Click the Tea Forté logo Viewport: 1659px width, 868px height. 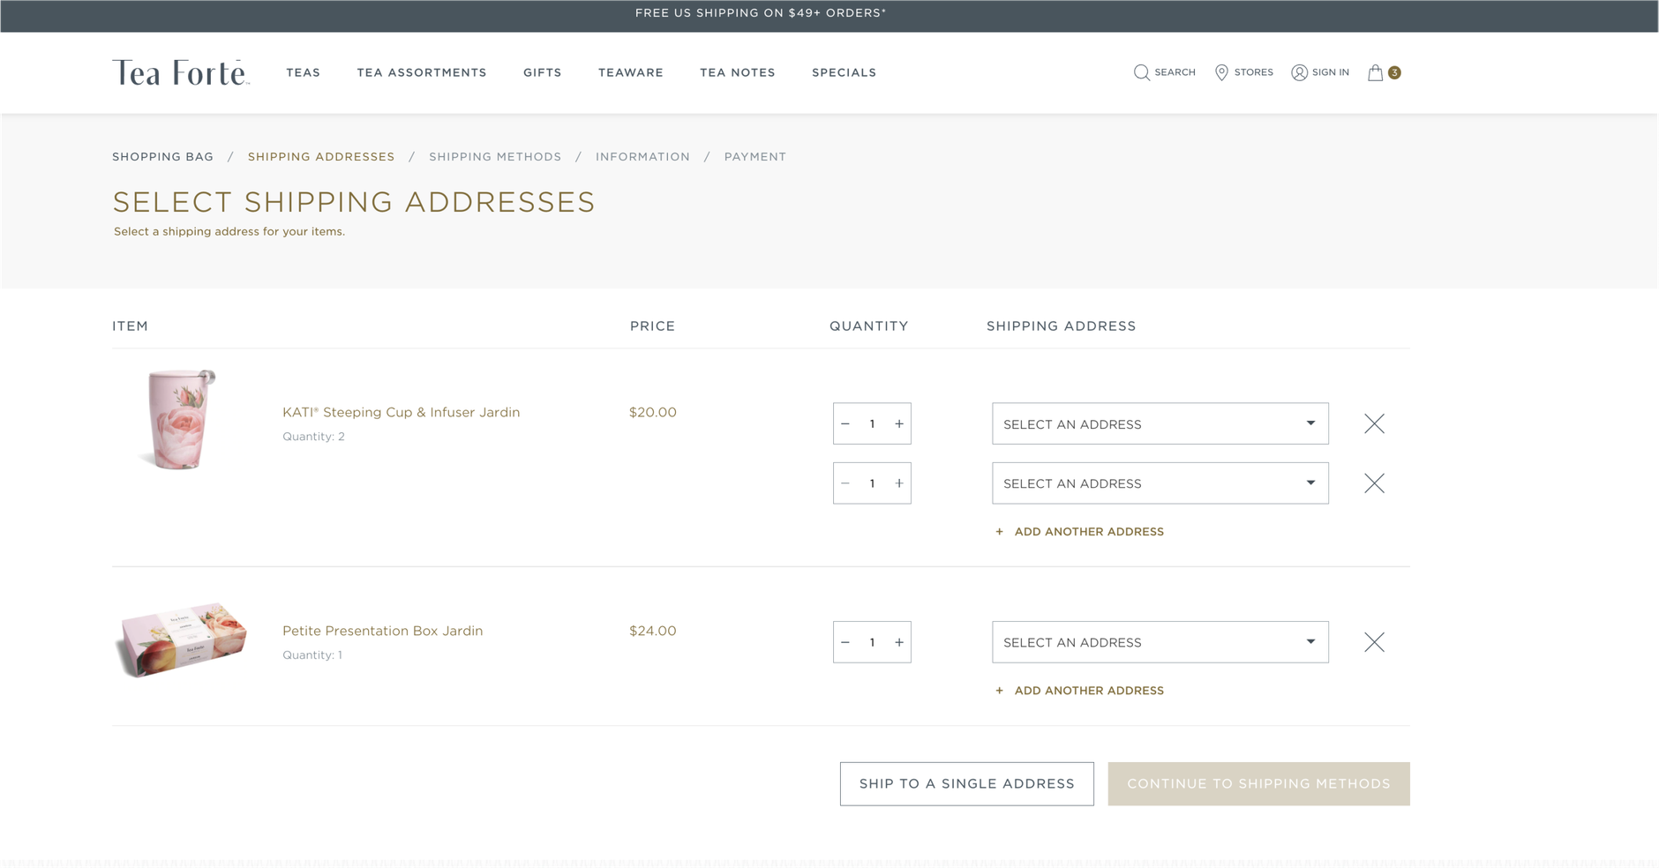(x=181, y=72)
